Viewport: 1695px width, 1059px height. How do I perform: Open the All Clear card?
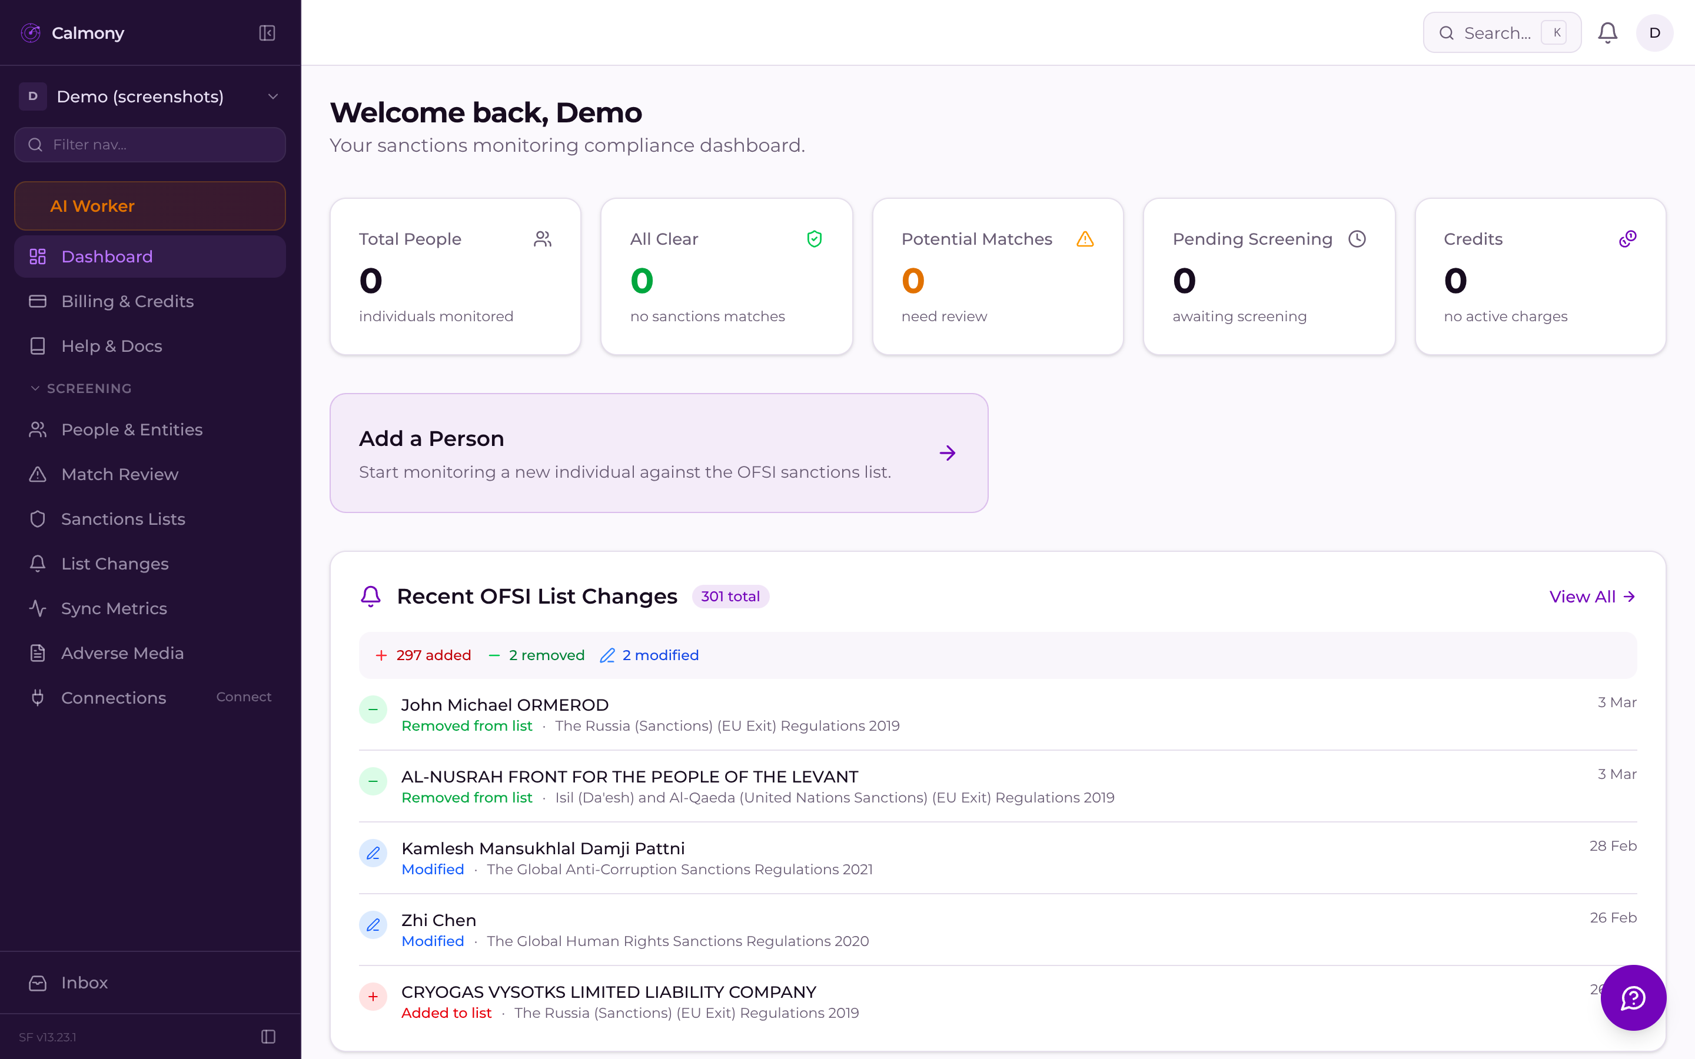(726, 277)
